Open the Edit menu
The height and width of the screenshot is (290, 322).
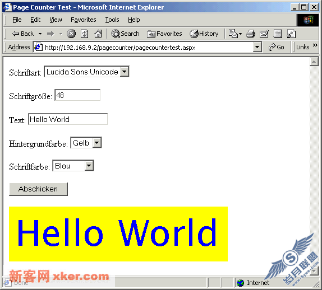point(35,20)
